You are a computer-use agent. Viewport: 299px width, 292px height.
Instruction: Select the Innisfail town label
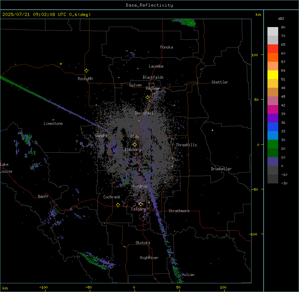coord(144,113)
